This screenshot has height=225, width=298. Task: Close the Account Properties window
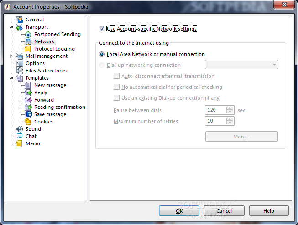(284, 5)
